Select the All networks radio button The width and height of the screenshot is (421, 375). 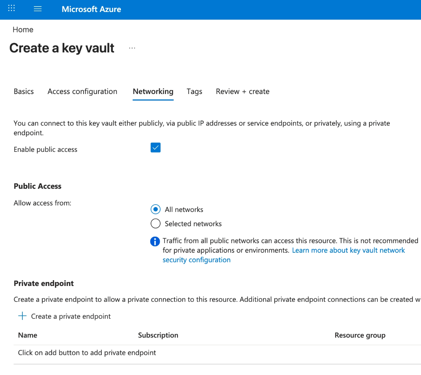[x=156, y=209]
